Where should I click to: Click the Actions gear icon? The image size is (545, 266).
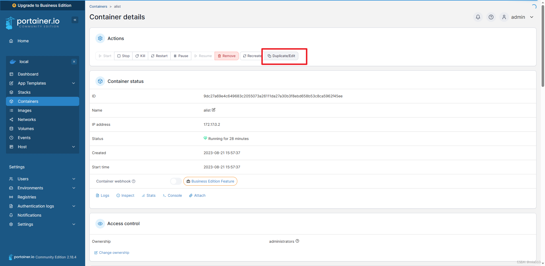coord(100,38)
